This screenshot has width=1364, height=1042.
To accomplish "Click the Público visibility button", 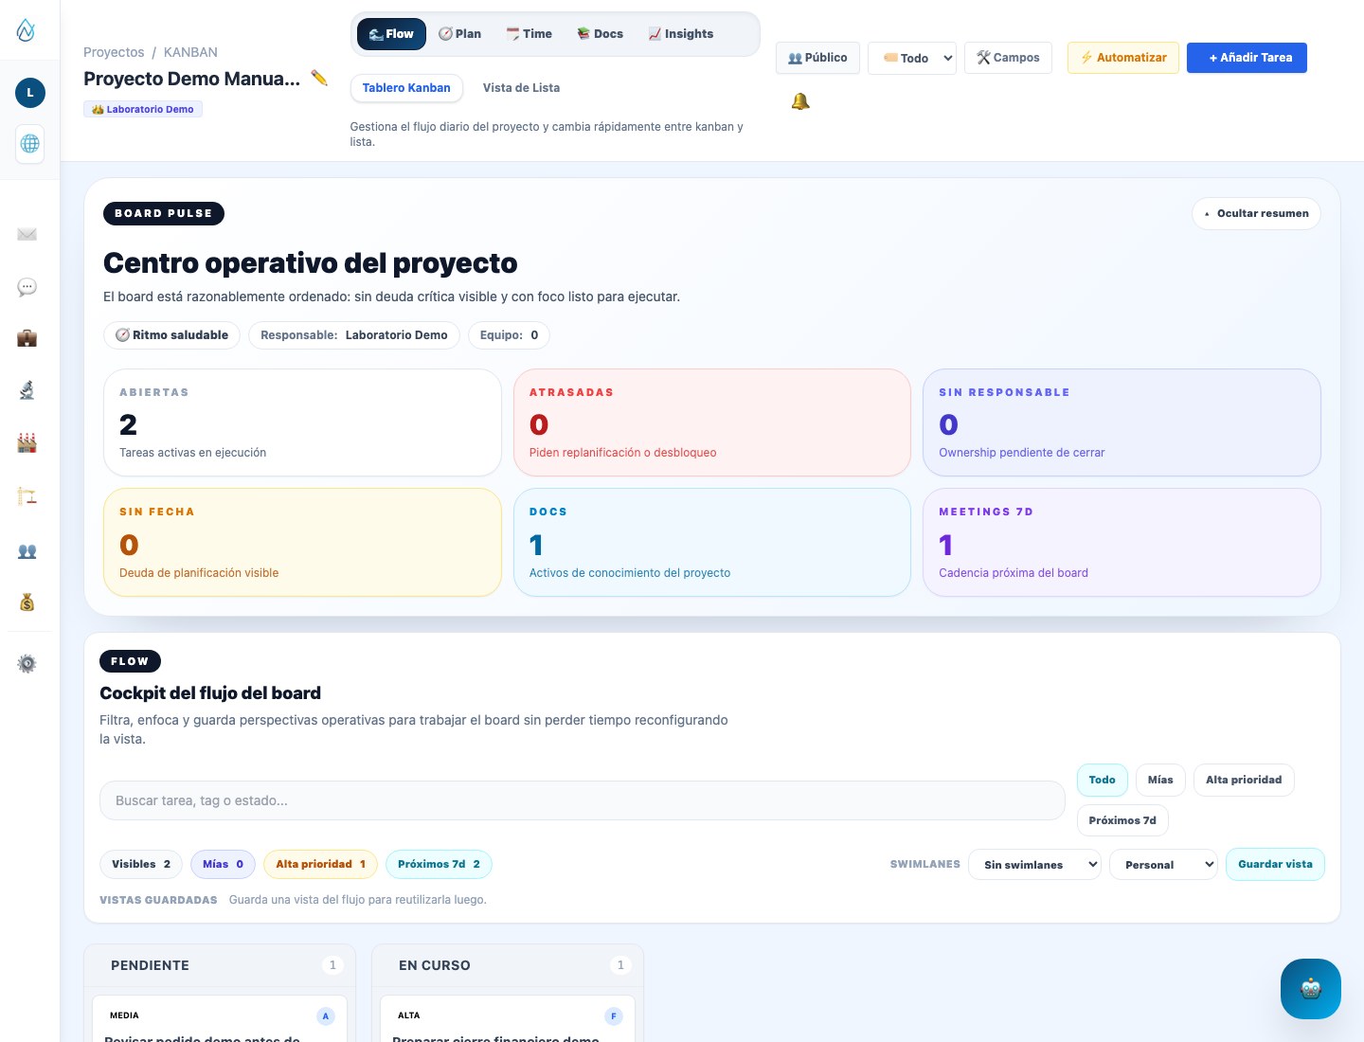I will tap(817, 58).
